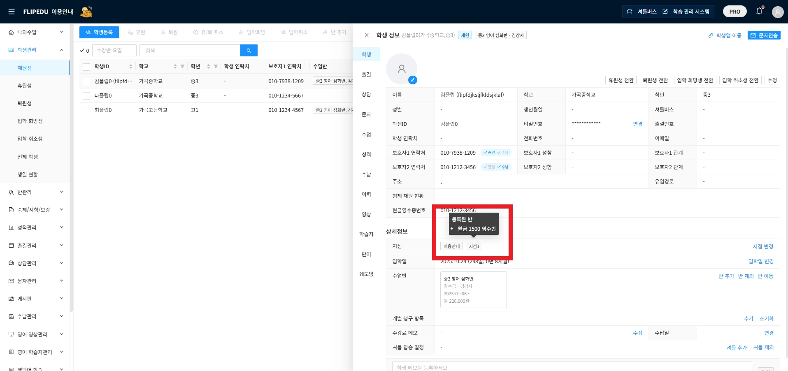Click the 휴/퇴 취소 toolbar item
Image resolution: width=788 pixels, height=371 pixels.
pos(208,32)
